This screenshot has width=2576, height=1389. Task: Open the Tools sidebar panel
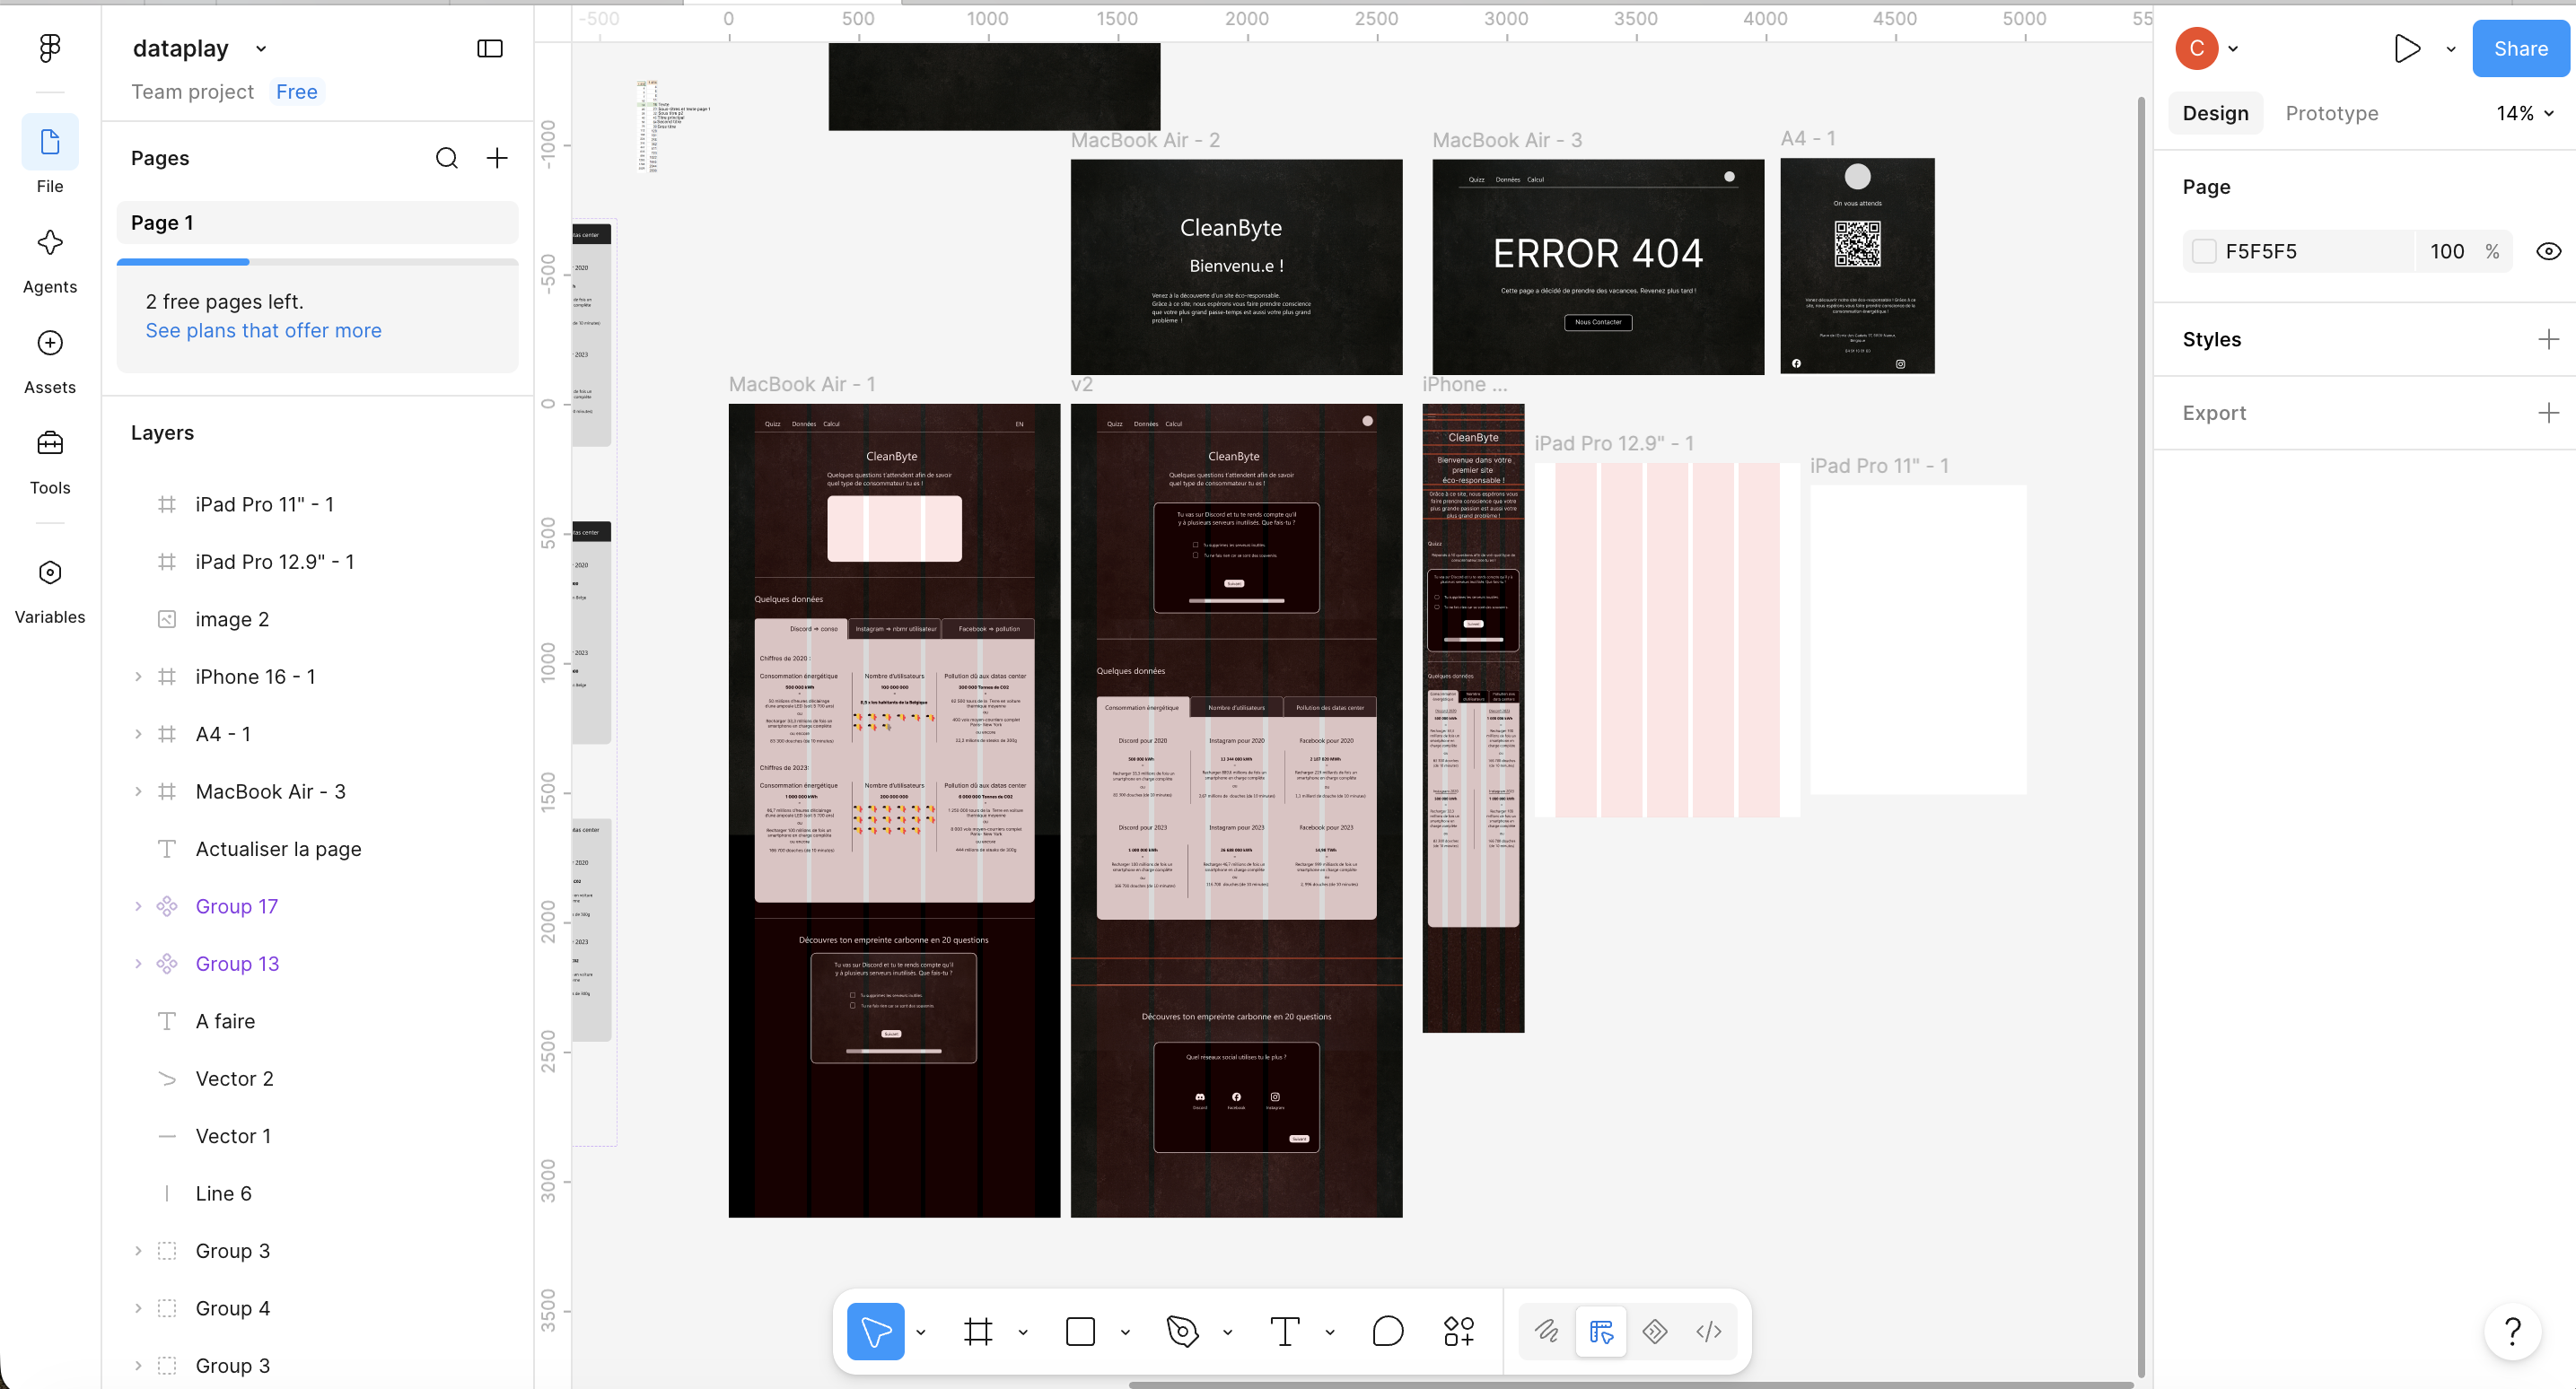tap(50, 460)
